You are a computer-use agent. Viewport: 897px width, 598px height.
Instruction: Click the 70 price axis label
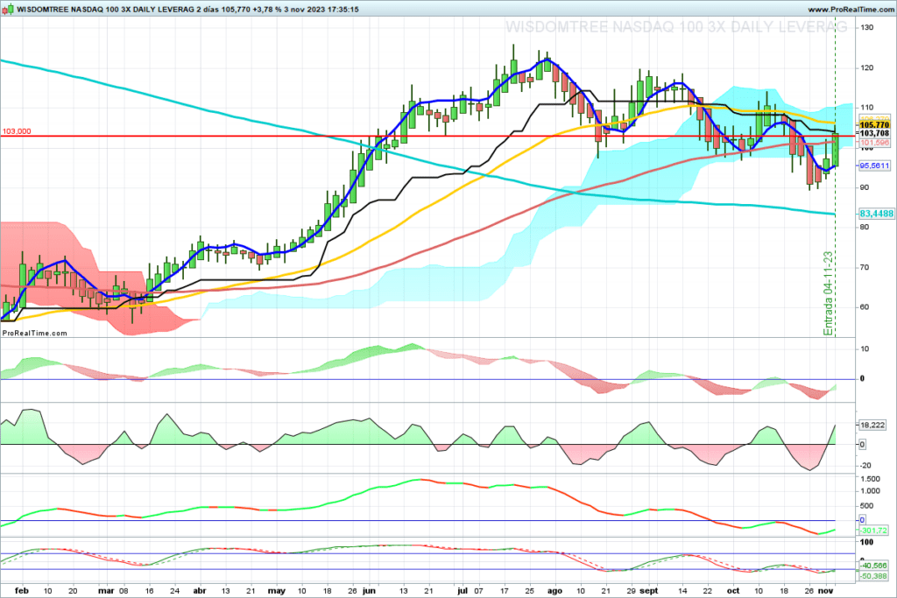coord(865,267)
